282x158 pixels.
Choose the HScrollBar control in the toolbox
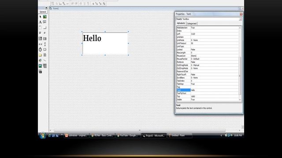coord(40,44)
